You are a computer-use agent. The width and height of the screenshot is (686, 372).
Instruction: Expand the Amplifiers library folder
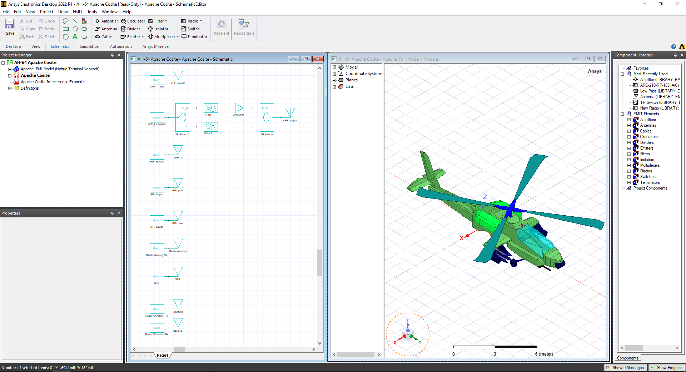coord(629,120)
